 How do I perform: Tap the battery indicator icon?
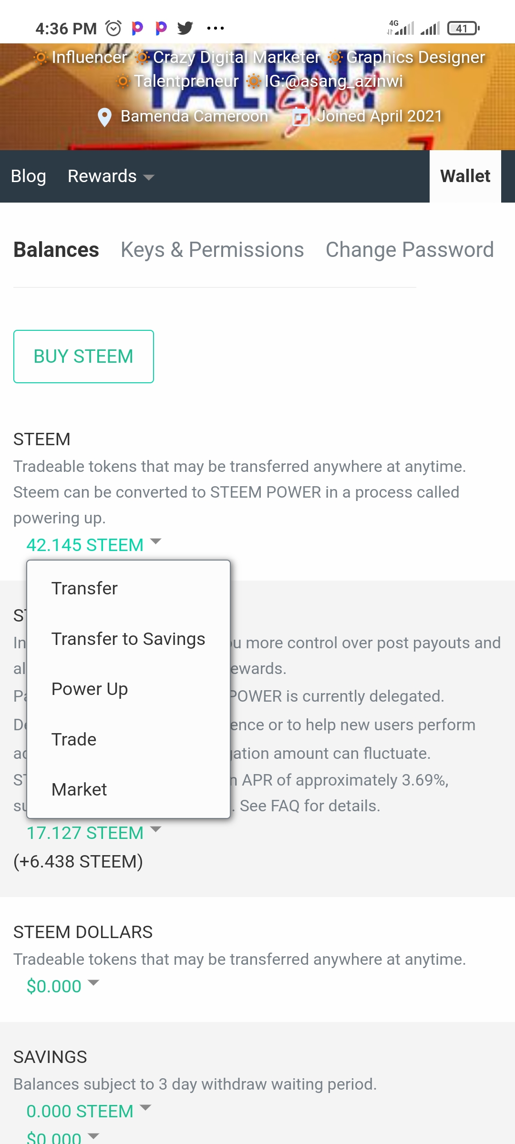click(x=463, y=29)
